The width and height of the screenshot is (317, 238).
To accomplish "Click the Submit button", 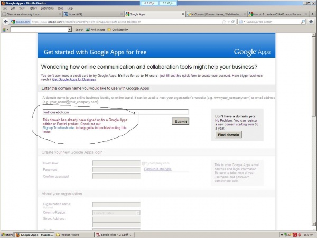I will point(181,122).
